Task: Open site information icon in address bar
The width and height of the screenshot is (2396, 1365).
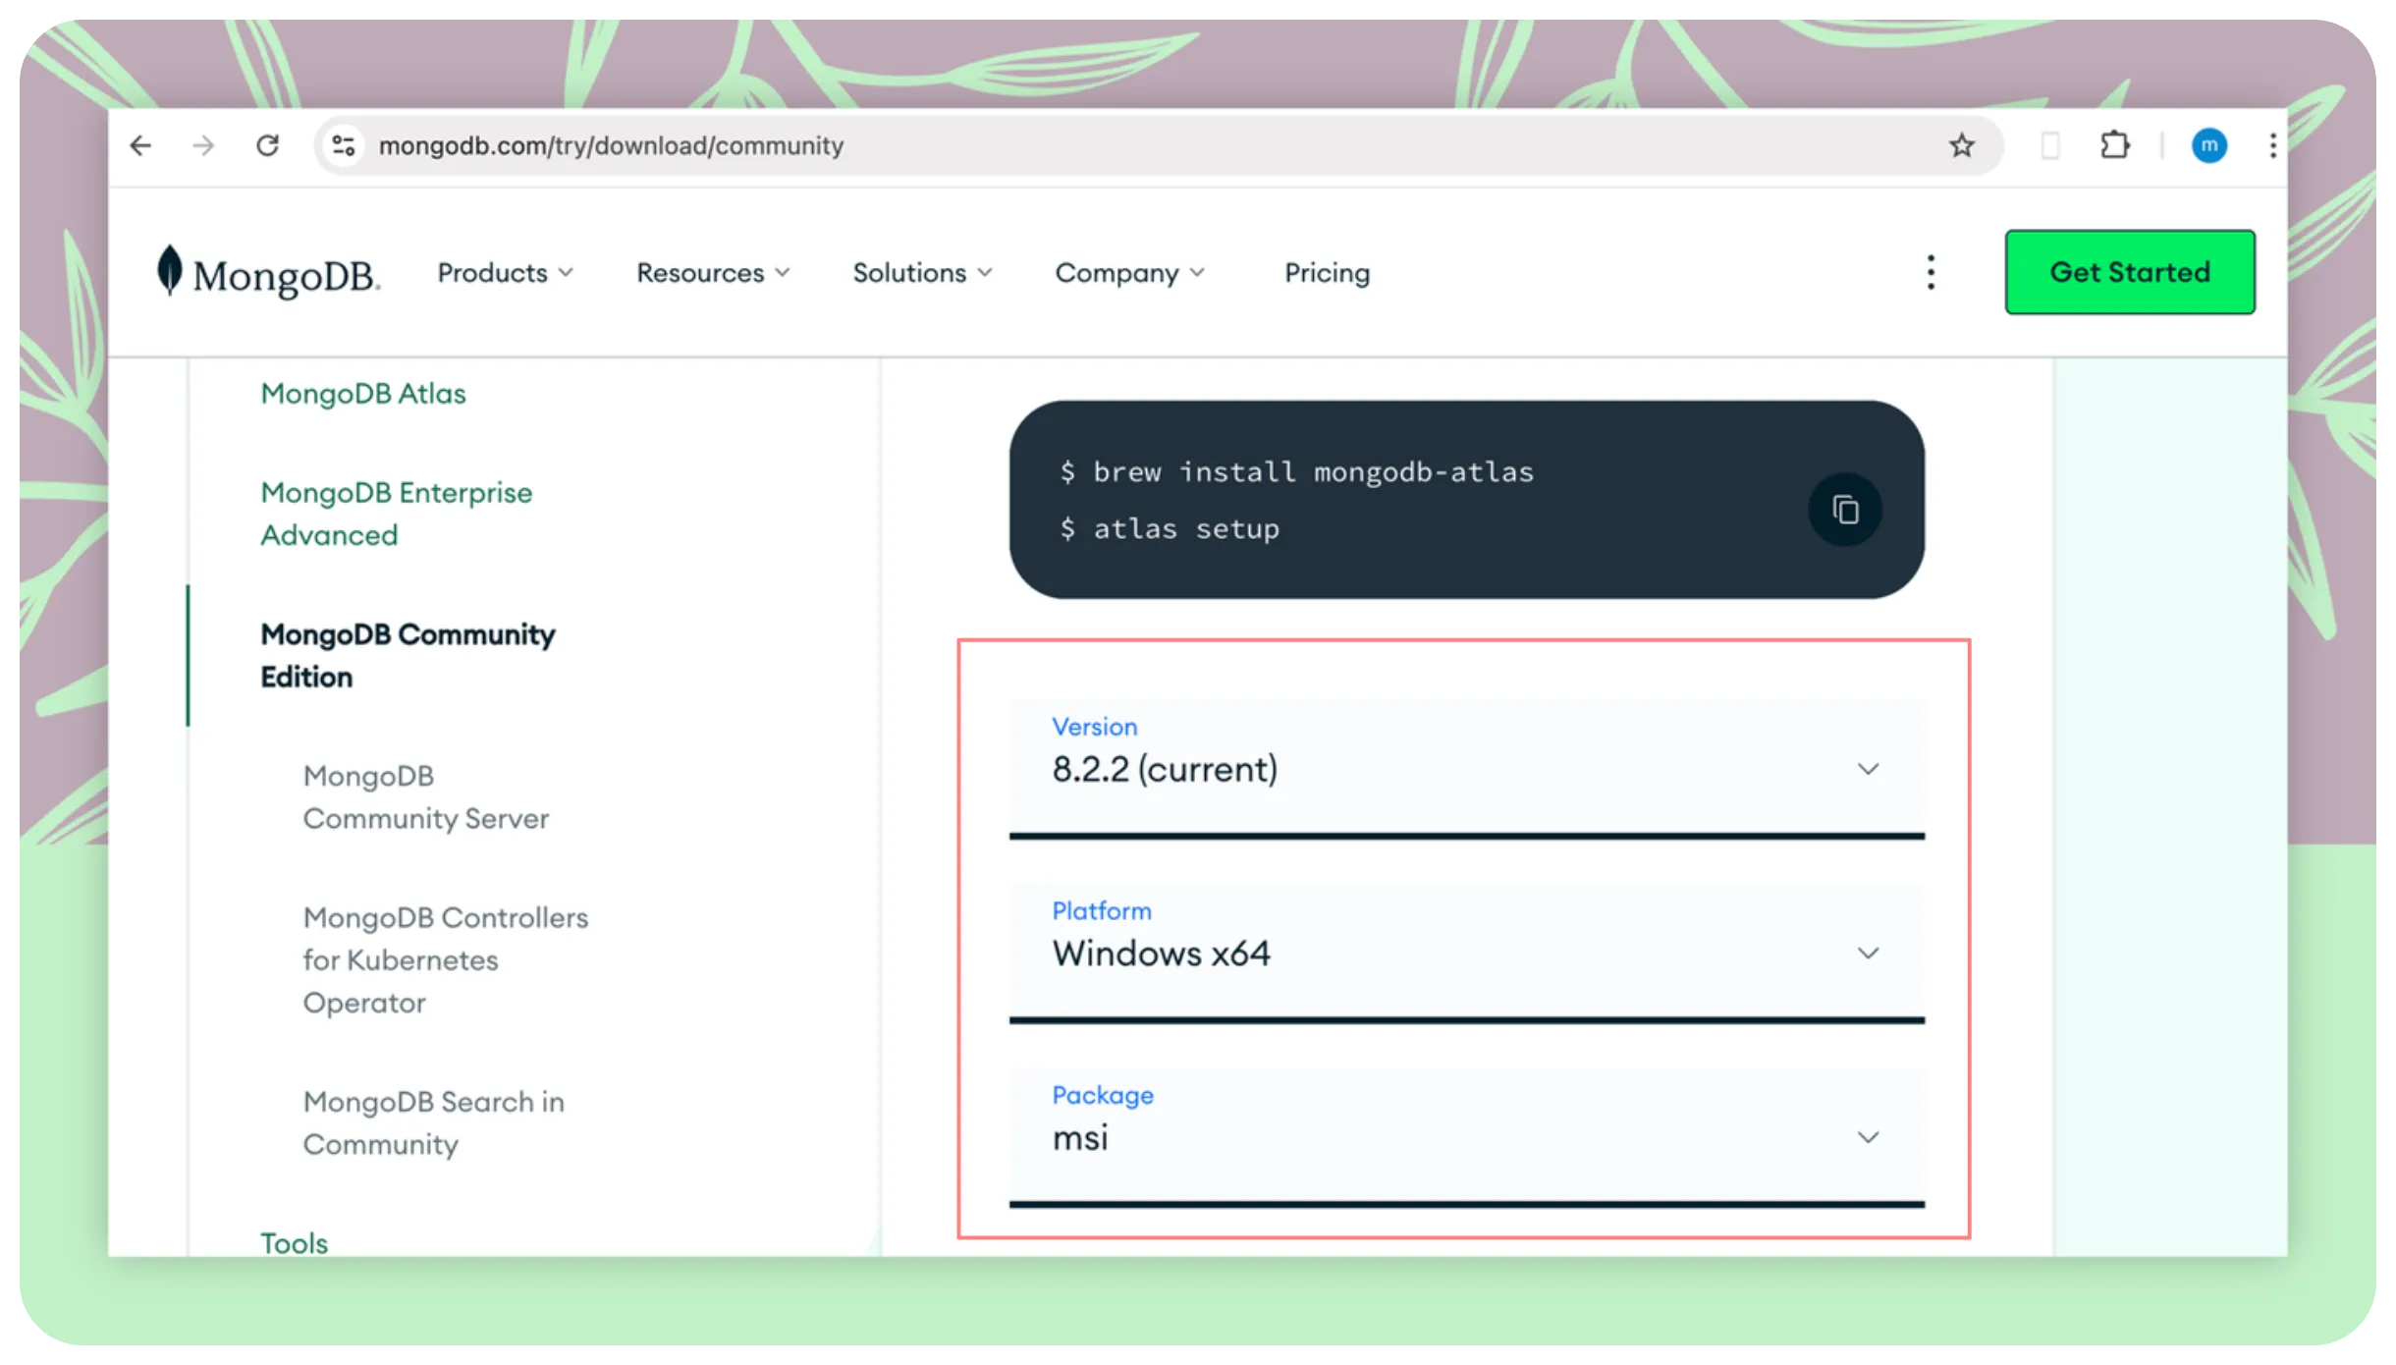Action: pyautogui.click(x=344, y=145)
